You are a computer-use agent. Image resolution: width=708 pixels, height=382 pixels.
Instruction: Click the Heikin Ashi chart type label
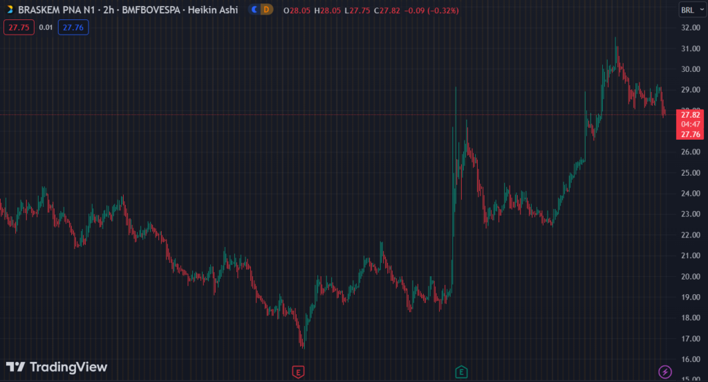[213, 10]
